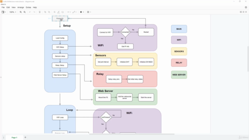Select the blue MAIN legend box

click(x=179, y=29)
